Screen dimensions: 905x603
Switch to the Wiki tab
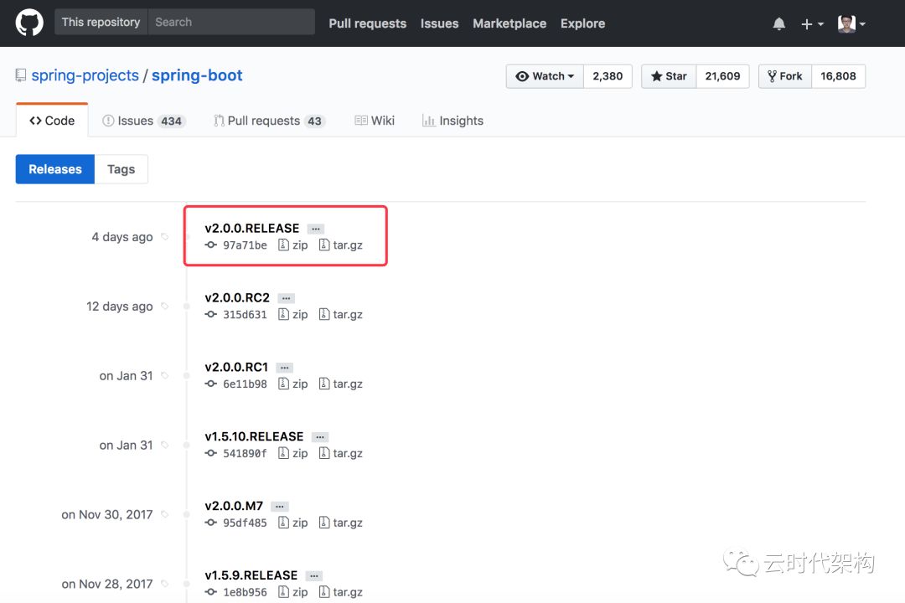375,121
